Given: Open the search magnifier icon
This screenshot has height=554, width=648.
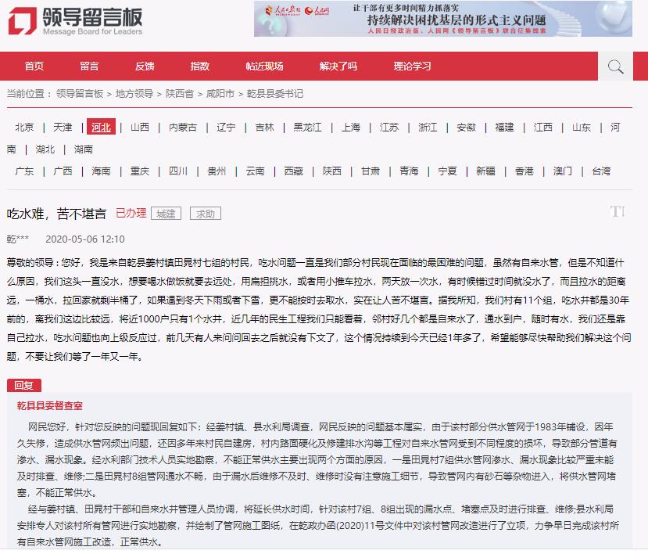Looking at the screenshot, I should click(615, 67).
